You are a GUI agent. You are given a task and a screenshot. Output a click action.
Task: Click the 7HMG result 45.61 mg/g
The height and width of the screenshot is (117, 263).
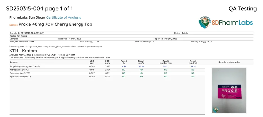pyautogui.click(x=141, y=67)
